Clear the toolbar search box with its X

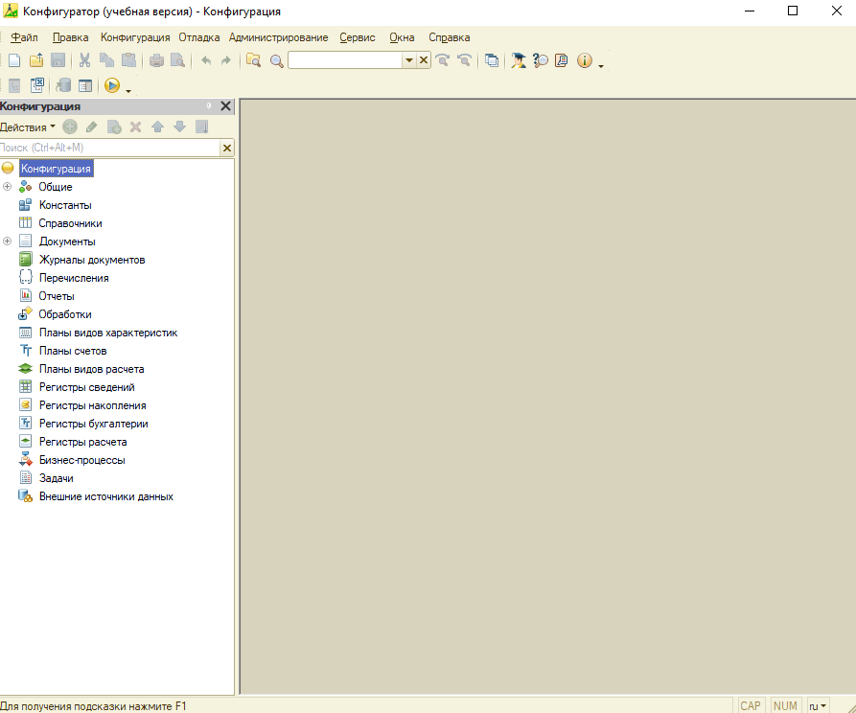[x=424, y=60]
